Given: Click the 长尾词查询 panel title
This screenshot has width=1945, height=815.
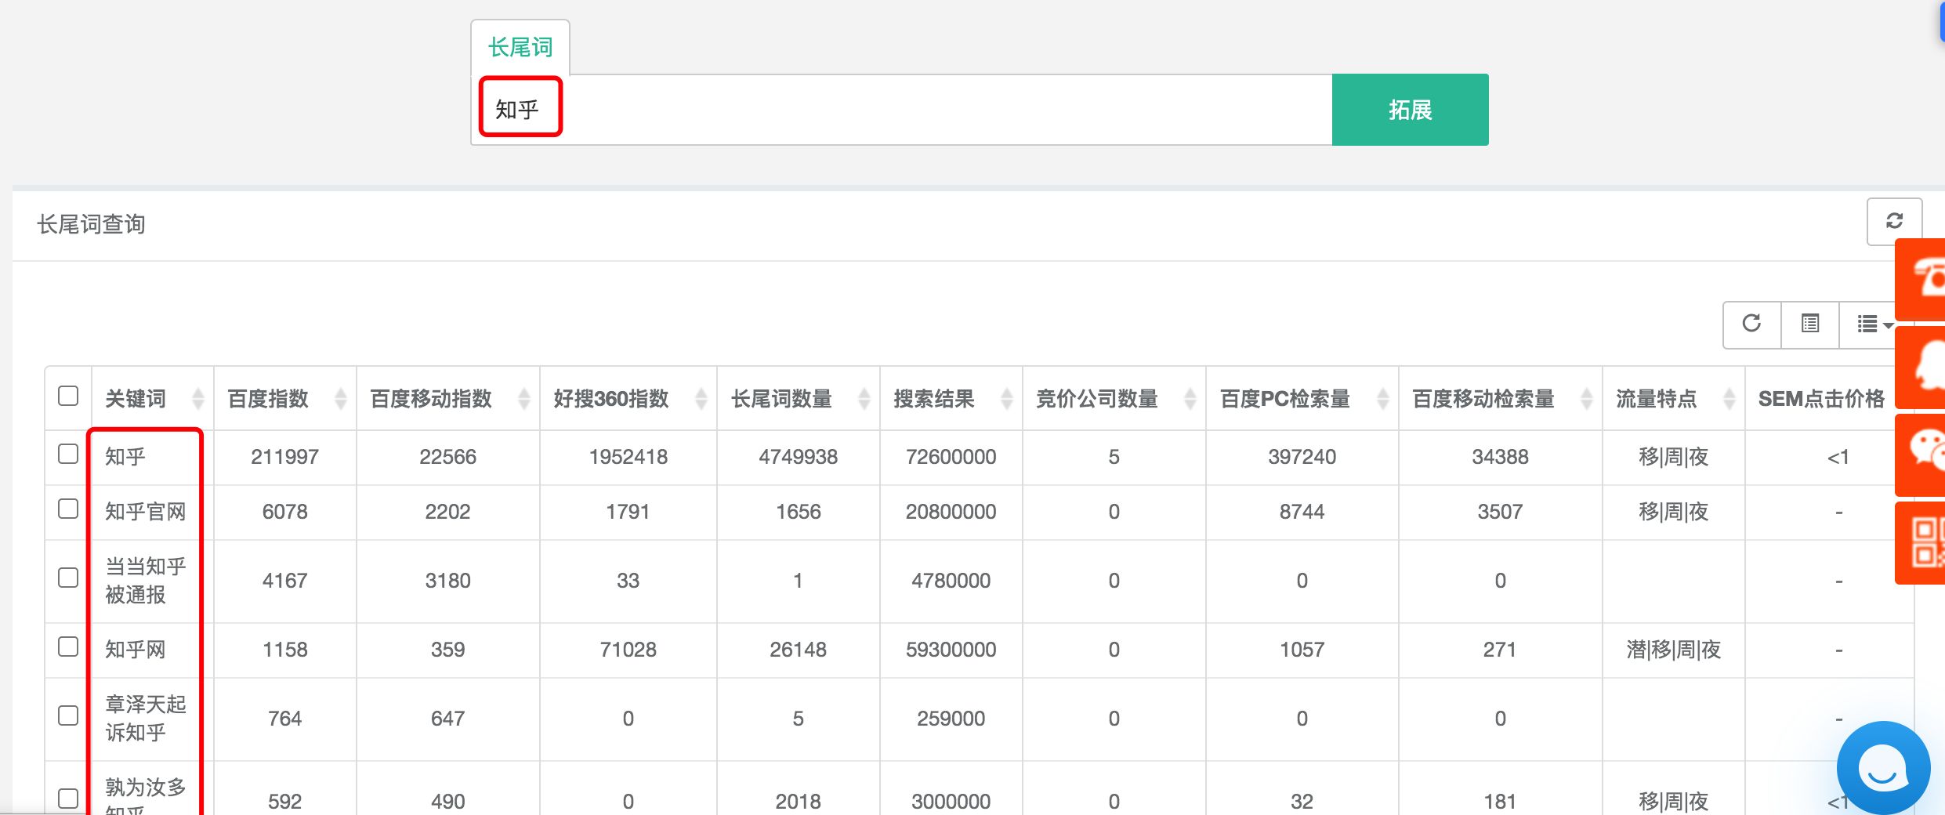Looking at the screenshot, I should click(x=91, y=225).
